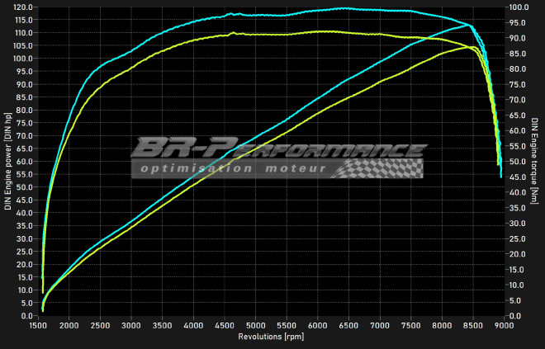This screenshot has height=349, width=545.
Task: Click the cyan power curve peak near 8500 rpm
Action: [x=468, y=25]
